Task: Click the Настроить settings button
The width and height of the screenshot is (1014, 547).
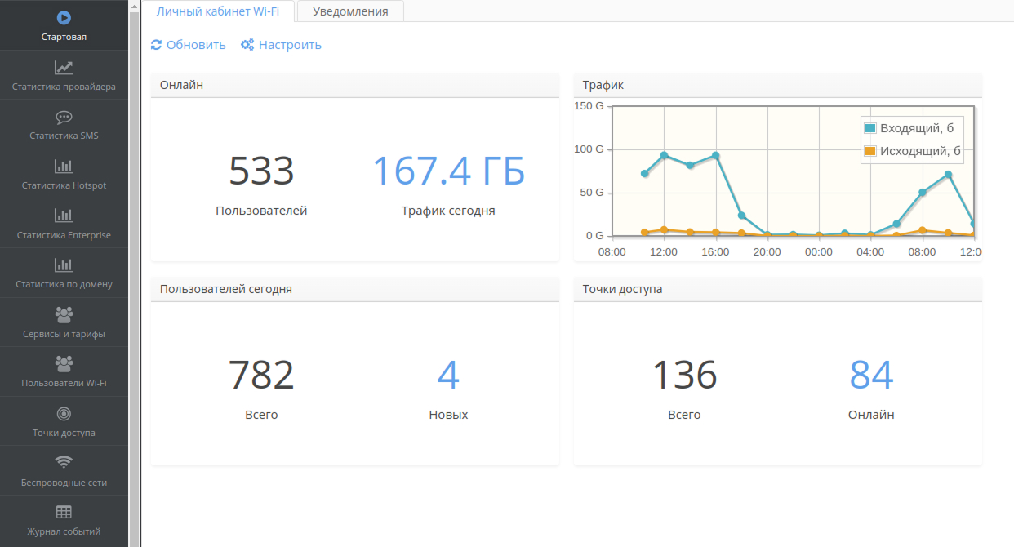Action: click(x=281, y=45)
